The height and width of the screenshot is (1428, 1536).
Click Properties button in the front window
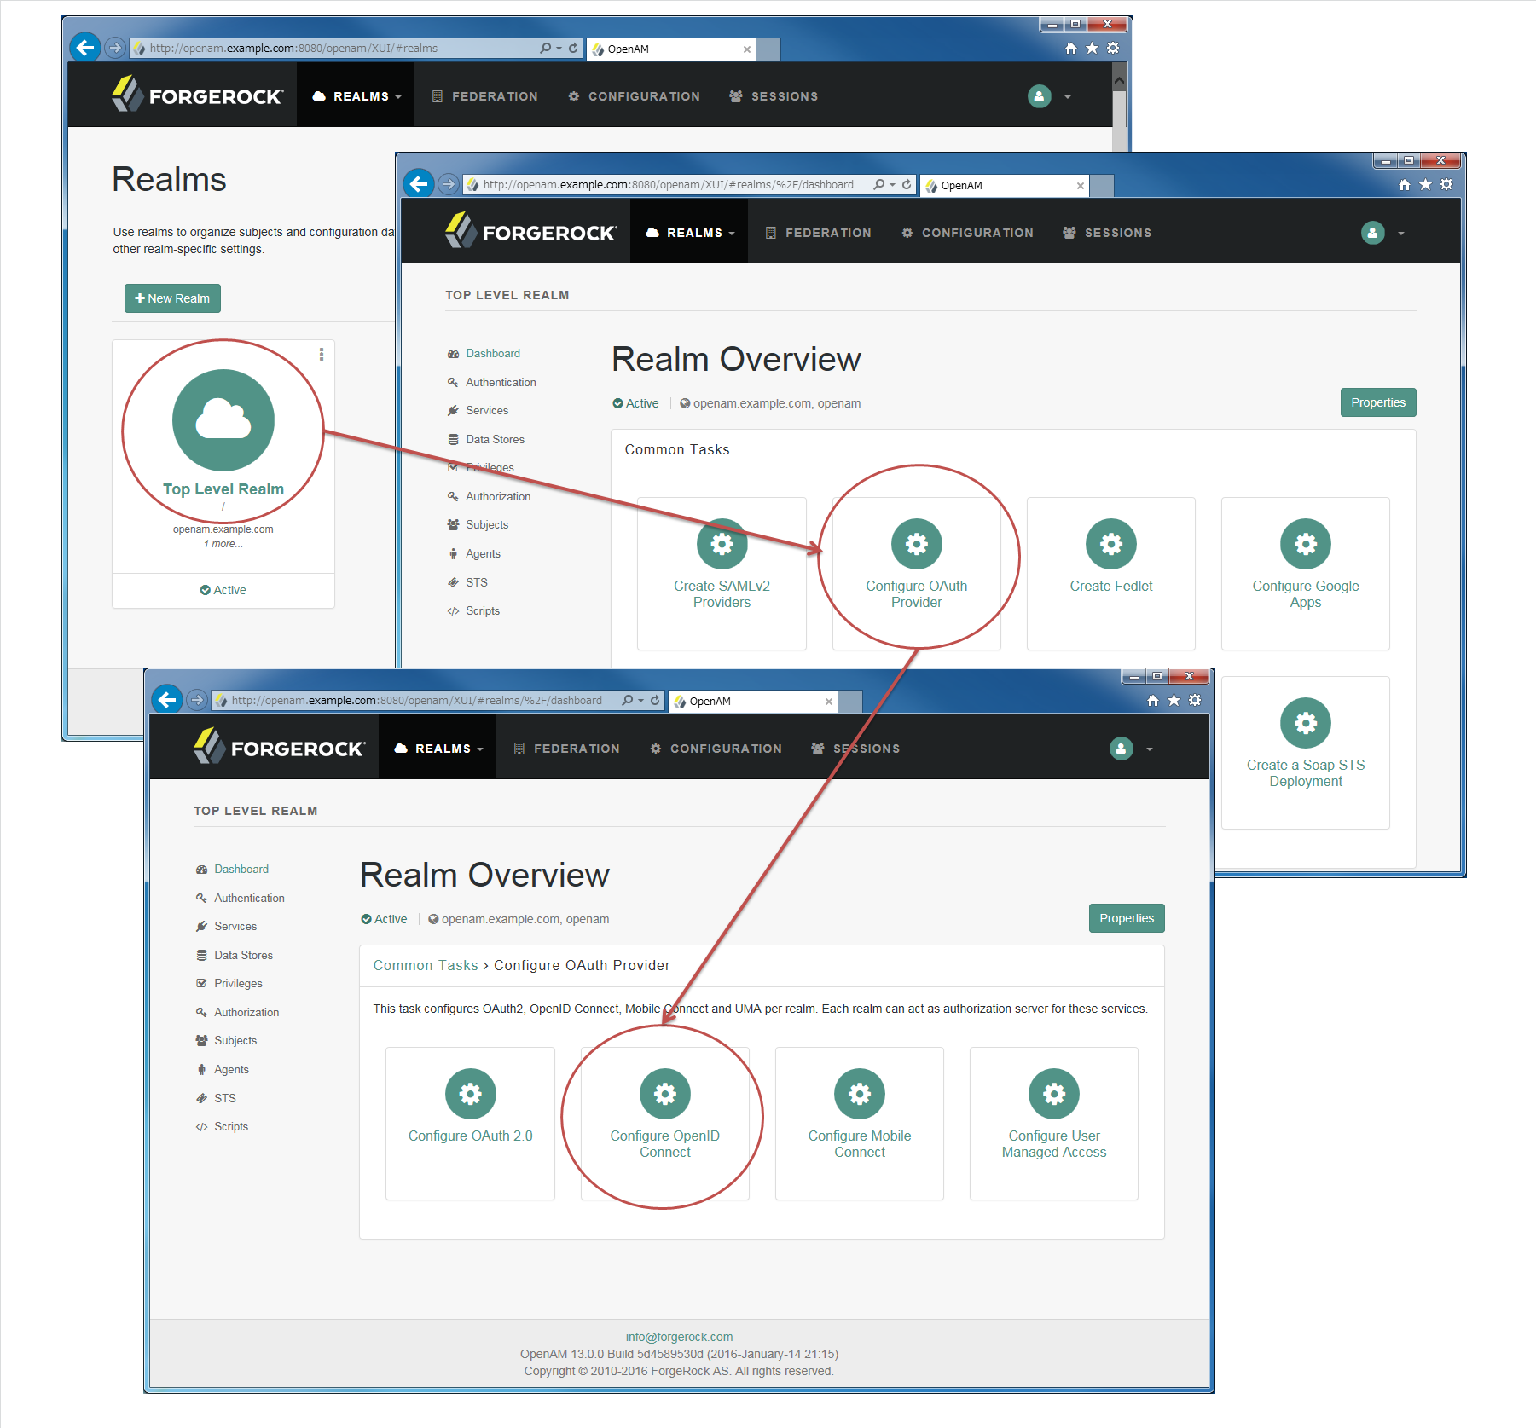[x=1127, y=918]
